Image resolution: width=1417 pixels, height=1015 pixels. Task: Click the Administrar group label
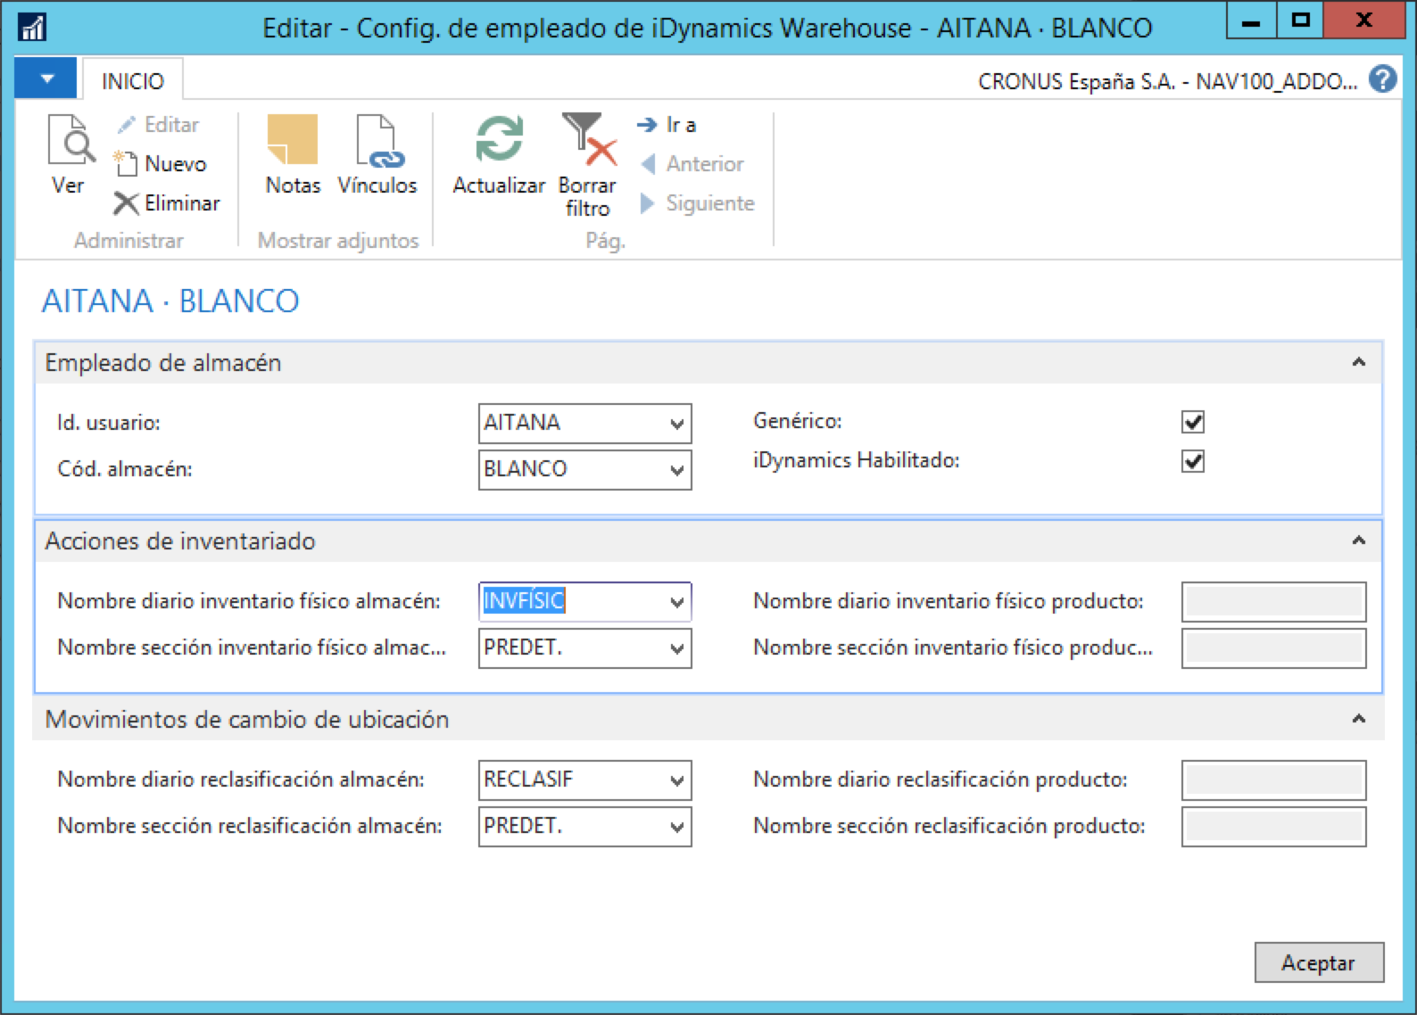pos(128,241)
